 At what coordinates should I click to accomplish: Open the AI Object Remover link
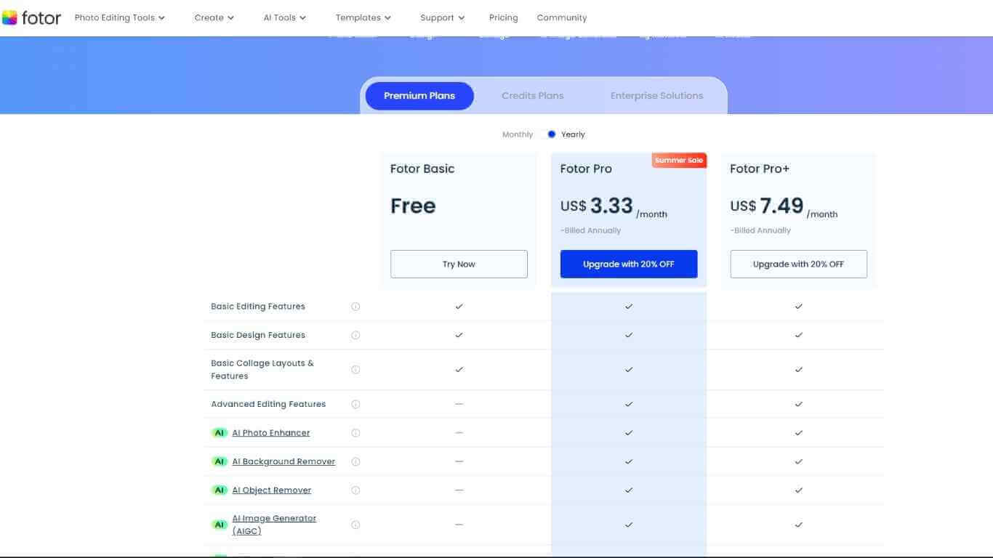[x=272, y=490]
